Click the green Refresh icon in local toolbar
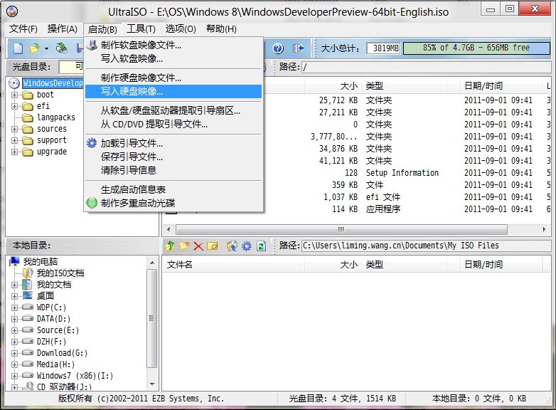 (x=262, y=246)
